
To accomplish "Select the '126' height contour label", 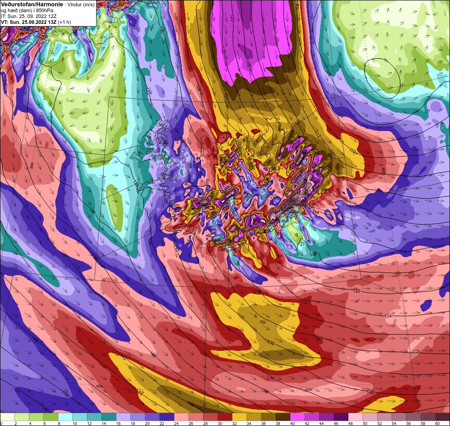I will [x=258, y=290].
